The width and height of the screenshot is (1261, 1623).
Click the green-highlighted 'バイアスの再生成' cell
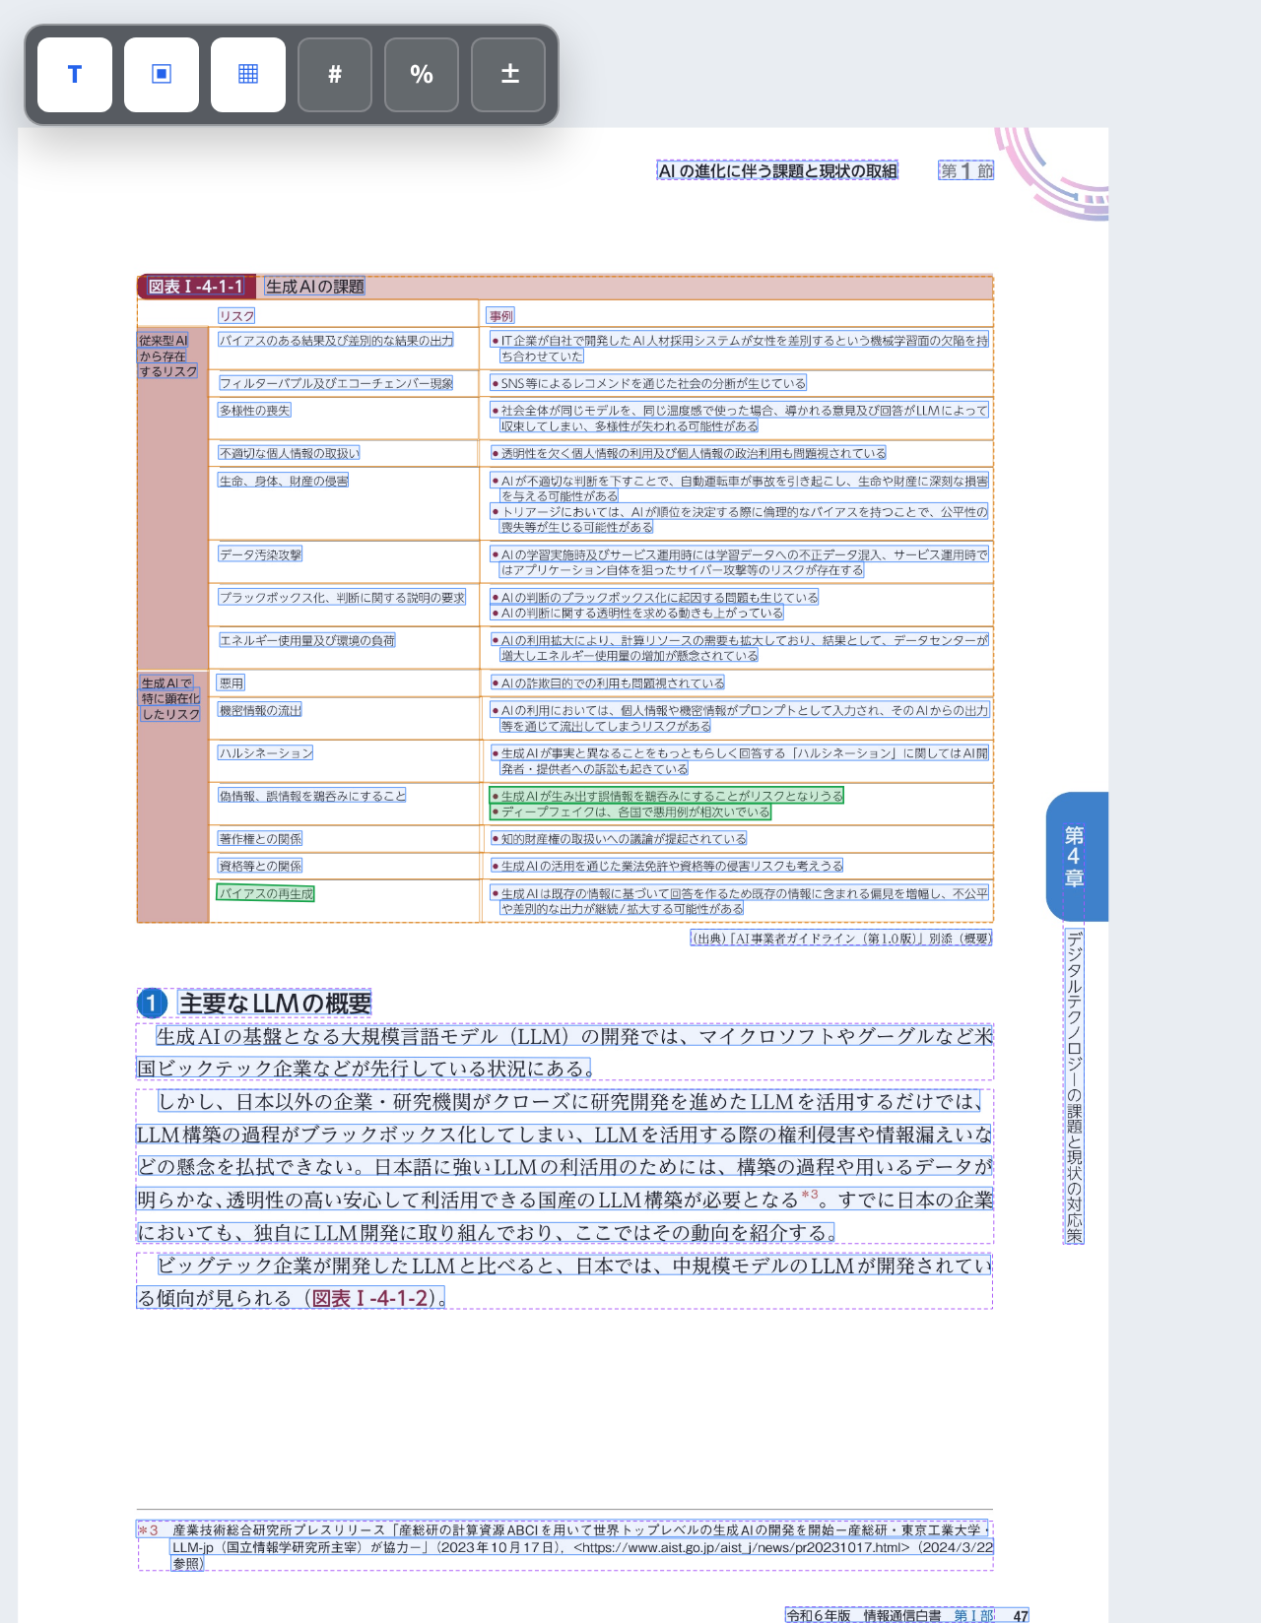266,893
